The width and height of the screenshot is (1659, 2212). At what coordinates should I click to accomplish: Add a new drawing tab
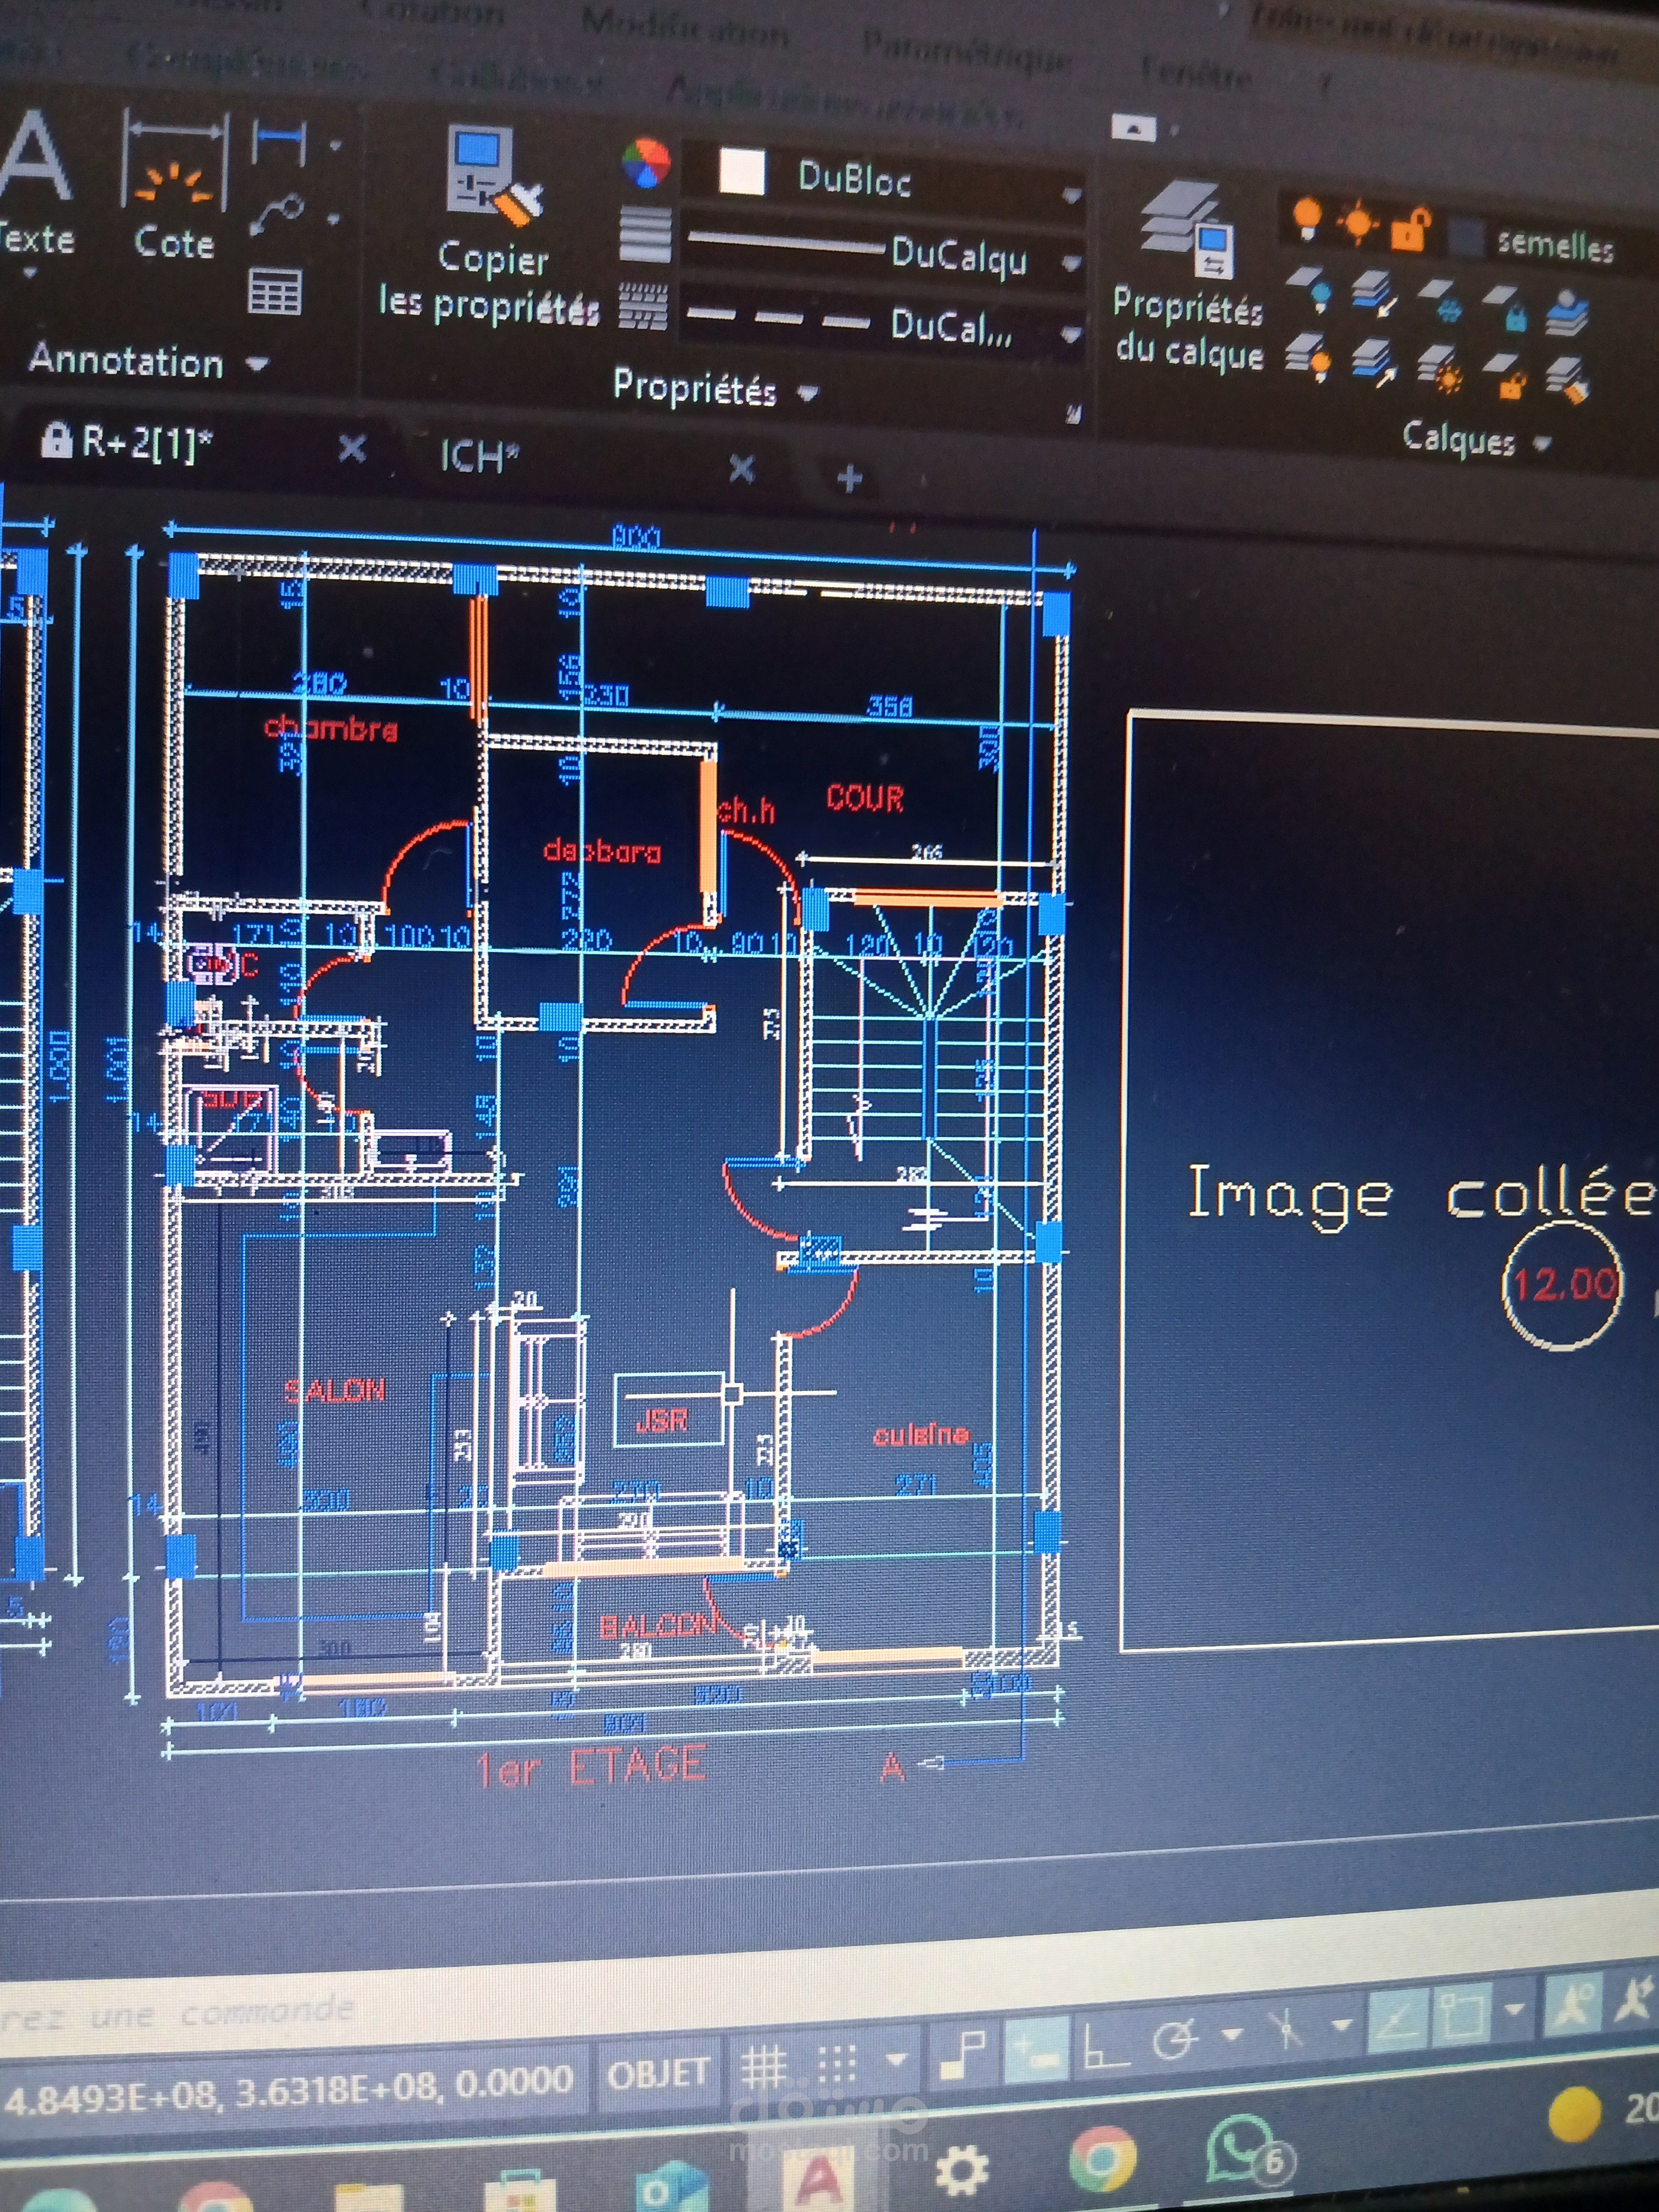point(849,478)
